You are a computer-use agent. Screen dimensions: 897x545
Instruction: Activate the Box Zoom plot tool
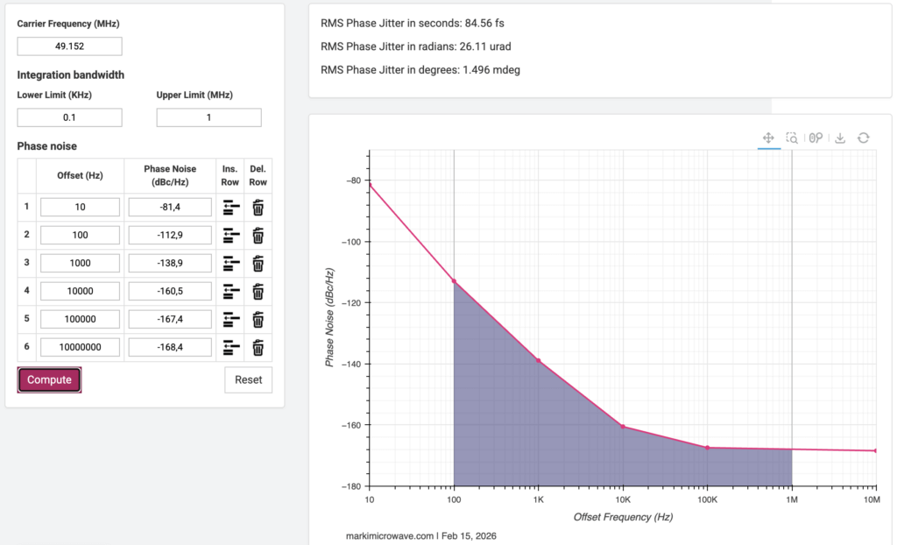(x=792, y=138)
